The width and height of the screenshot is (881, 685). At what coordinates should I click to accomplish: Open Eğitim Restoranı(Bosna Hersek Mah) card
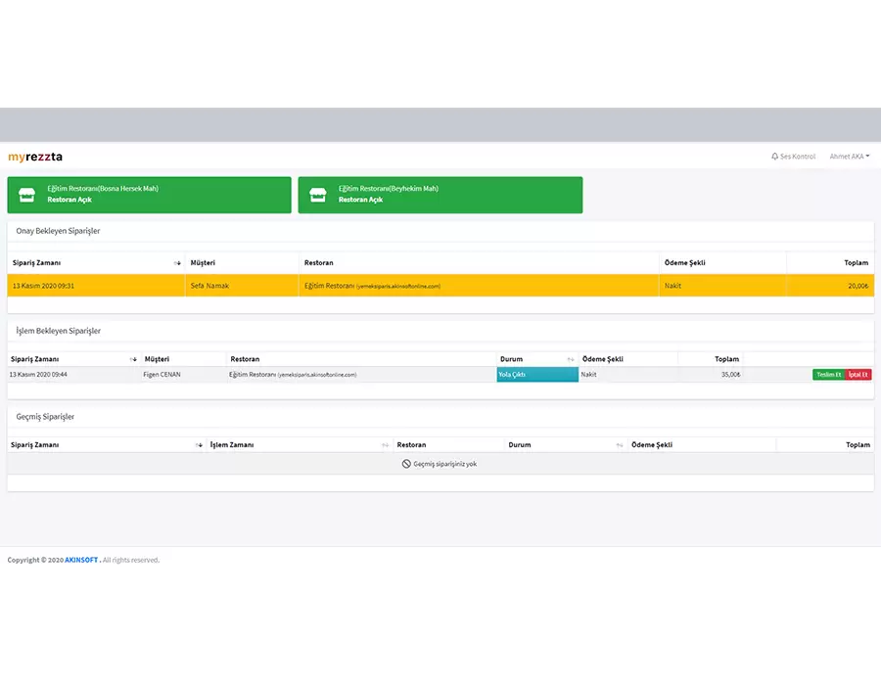(150, 195)
